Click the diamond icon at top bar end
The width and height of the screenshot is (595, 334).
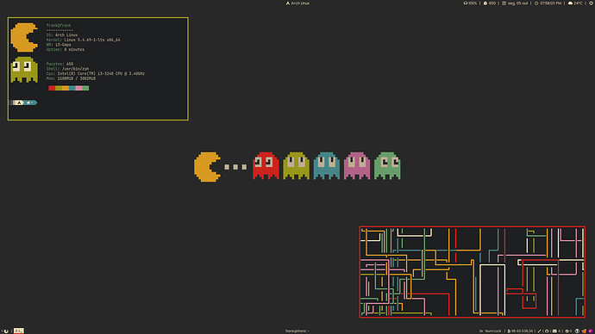[x=591, y=3]
